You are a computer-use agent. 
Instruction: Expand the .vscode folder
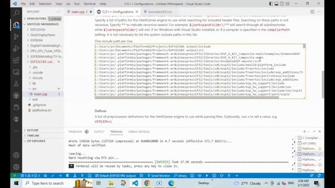point(38,73)
